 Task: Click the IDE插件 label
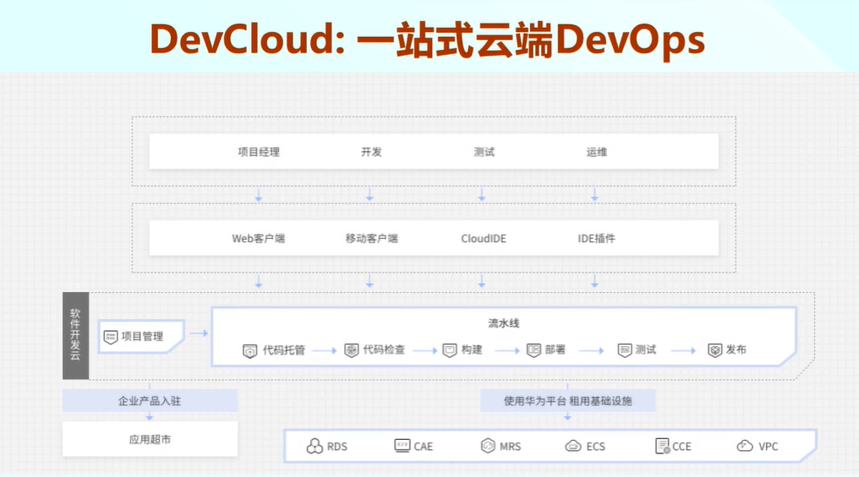pyautogui.click(x=597, y=238)
